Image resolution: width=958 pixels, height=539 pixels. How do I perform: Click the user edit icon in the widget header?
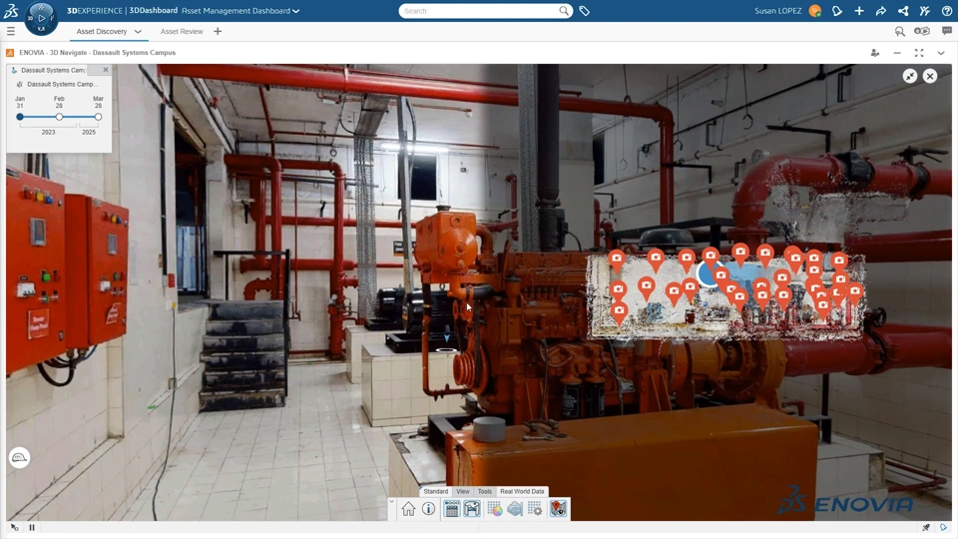point(875,53)
